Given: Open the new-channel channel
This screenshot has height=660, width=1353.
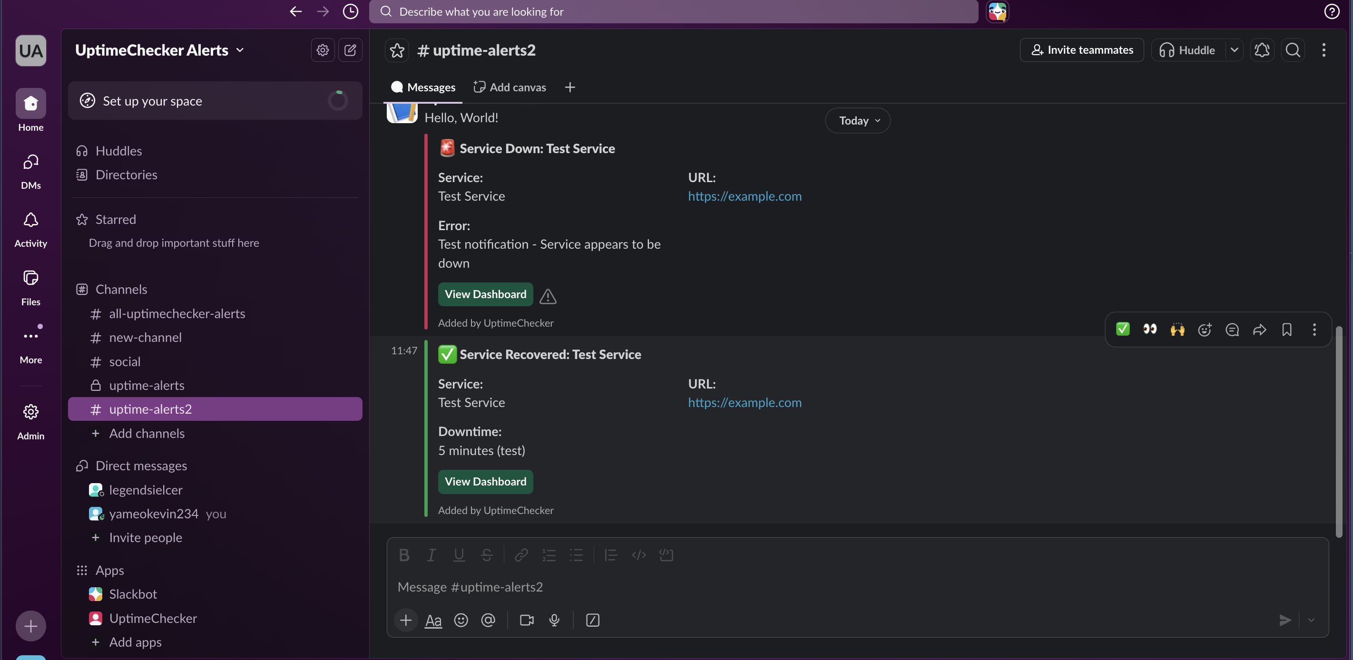Looking at the screenshot, I should [215, 338].
